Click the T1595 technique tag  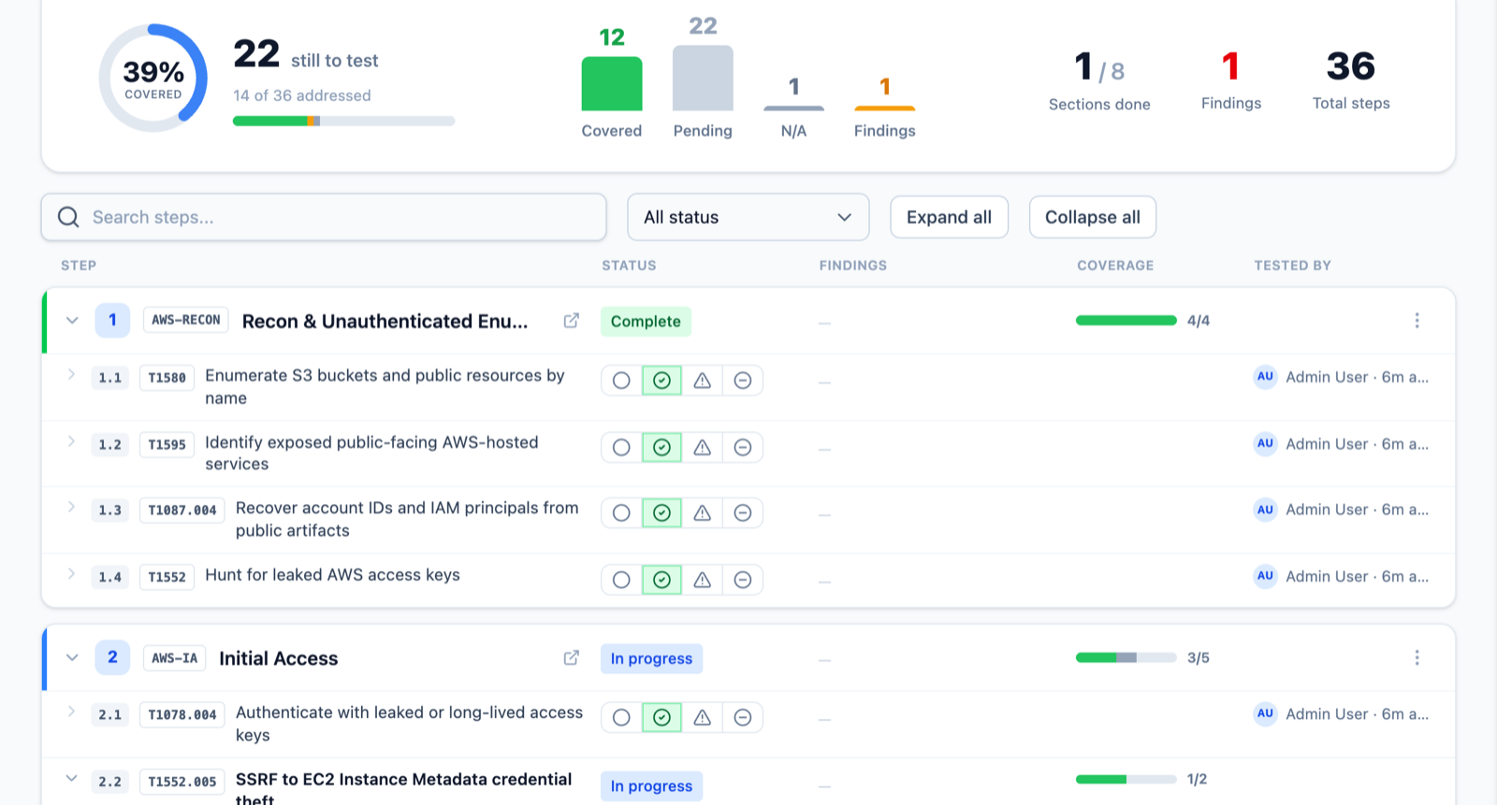(167, 445)
